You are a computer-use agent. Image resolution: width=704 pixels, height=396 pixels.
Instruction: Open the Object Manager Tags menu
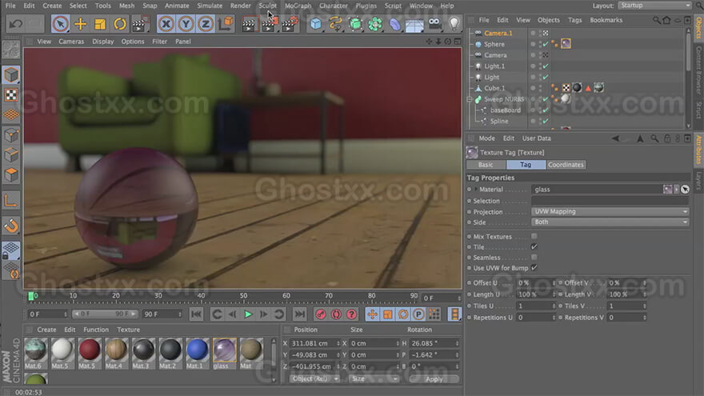coord(574,20)
